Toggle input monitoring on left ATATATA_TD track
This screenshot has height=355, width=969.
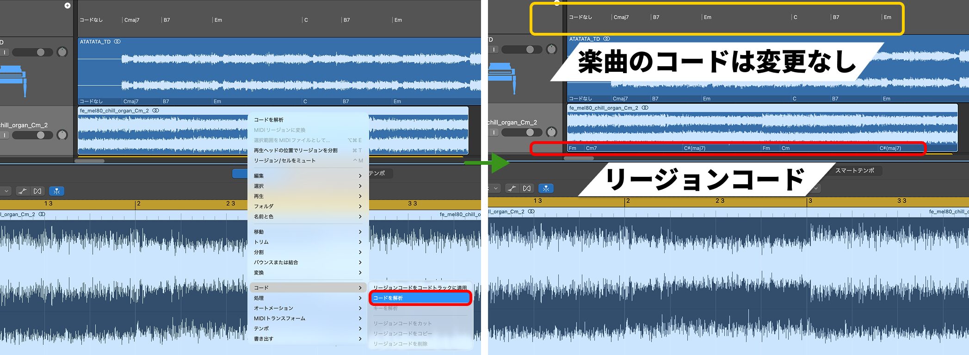(x=5, y=52)
